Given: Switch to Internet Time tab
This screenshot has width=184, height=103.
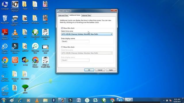Looking at the screenshot, I should click(86, 15).
